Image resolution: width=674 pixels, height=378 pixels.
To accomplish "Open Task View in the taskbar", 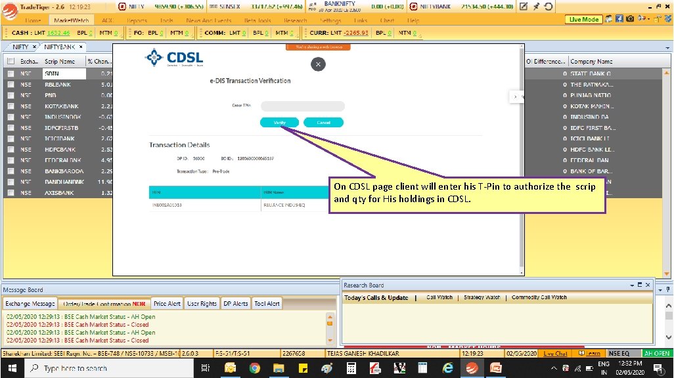I will tap(206, 368).
